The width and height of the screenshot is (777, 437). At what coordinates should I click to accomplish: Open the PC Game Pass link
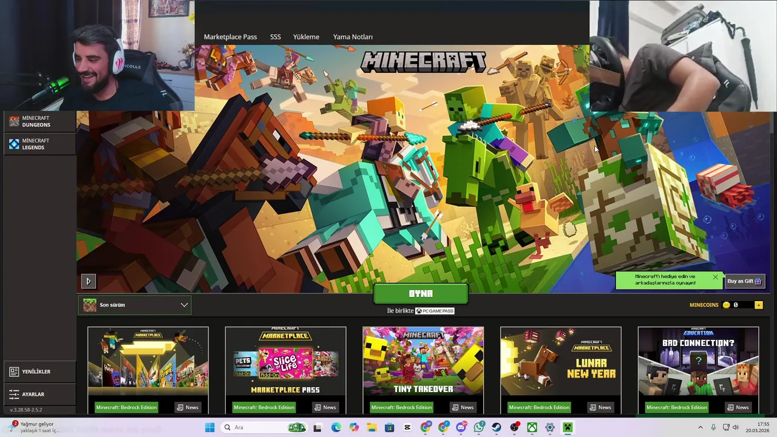(x=435, y=311)
